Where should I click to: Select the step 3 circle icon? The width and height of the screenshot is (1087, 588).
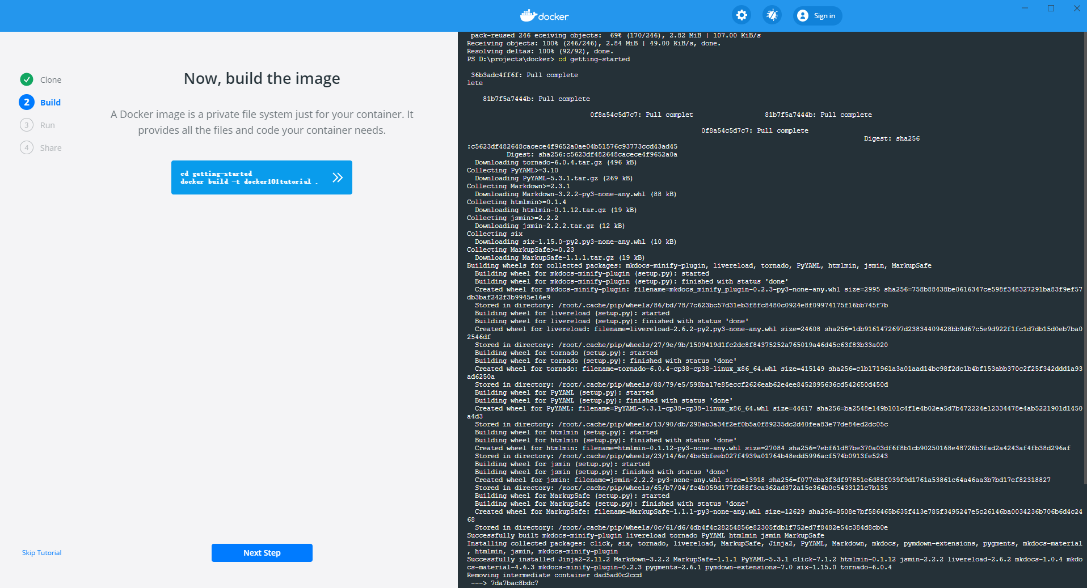point(27,125)
